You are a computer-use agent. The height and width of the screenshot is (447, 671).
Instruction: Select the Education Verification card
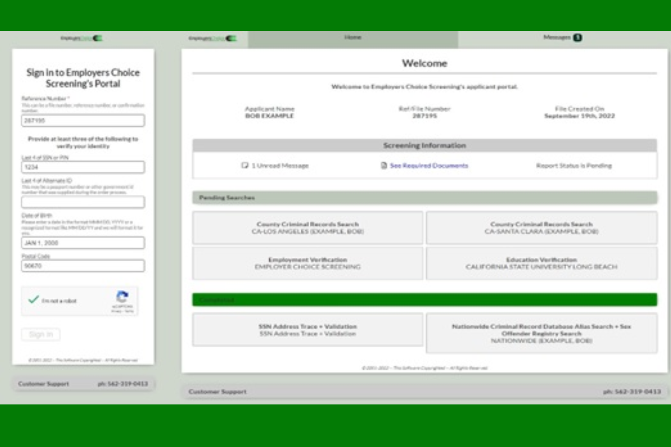click(x=541, y=263)
